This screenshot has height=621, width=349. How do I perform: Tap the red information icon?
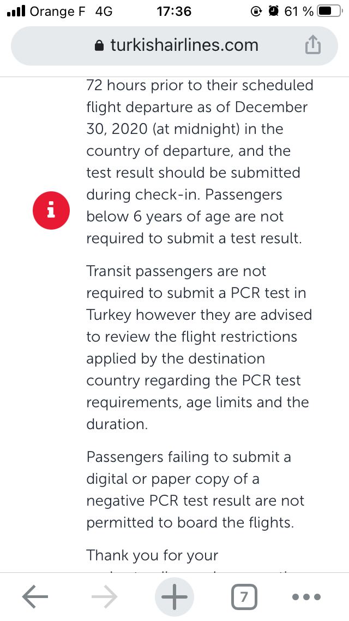(x=51, y=210)
